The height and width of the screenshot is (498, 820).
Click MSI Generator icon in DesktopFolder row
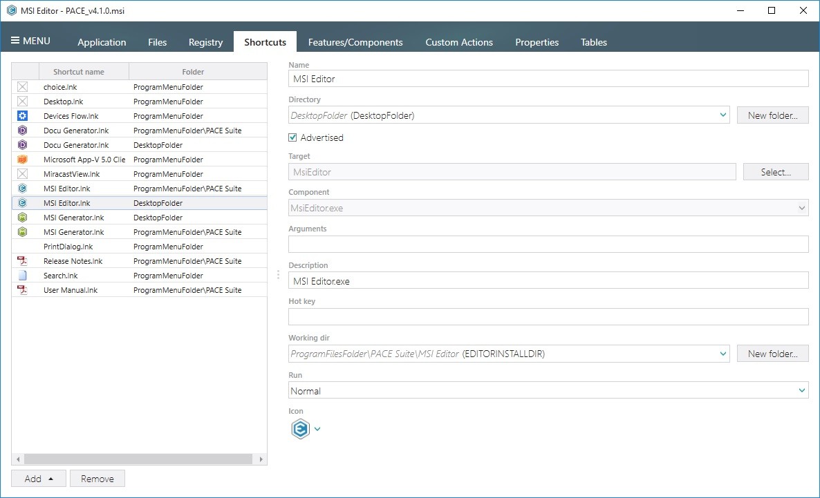pos(23,218)
